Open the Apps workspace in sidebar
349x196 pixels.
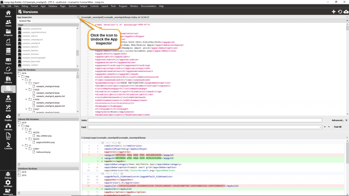pyautogui.click(x=8, y=42)
